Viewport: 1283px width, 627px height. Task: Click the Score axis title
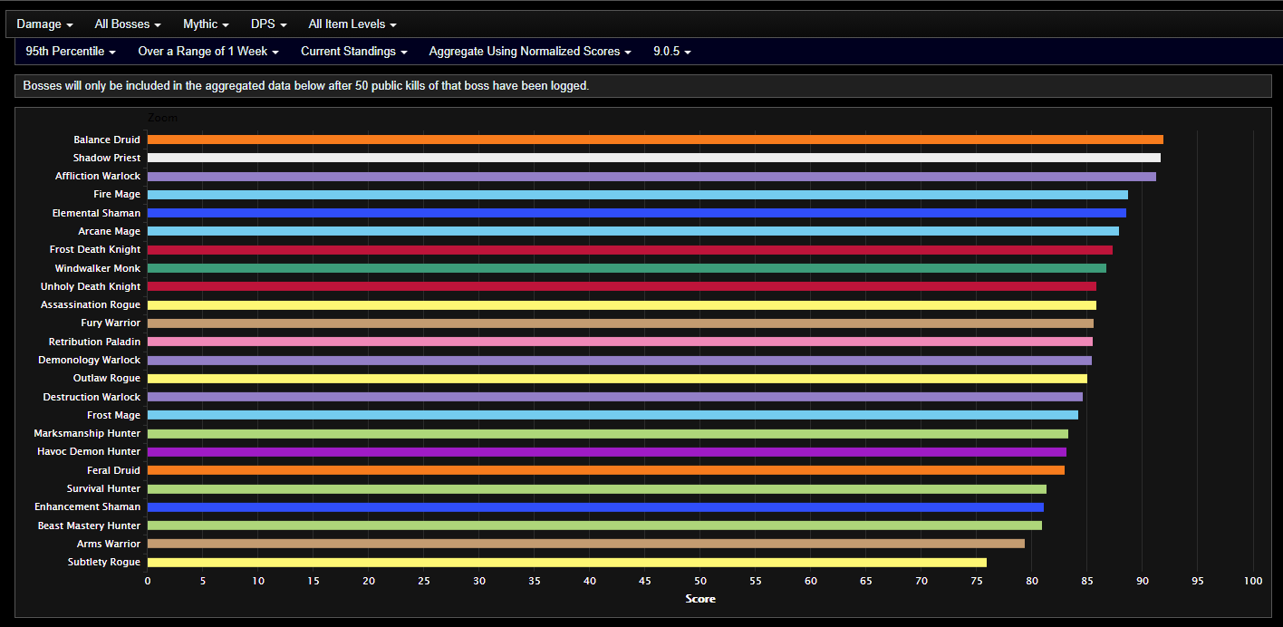coord(700,599)
